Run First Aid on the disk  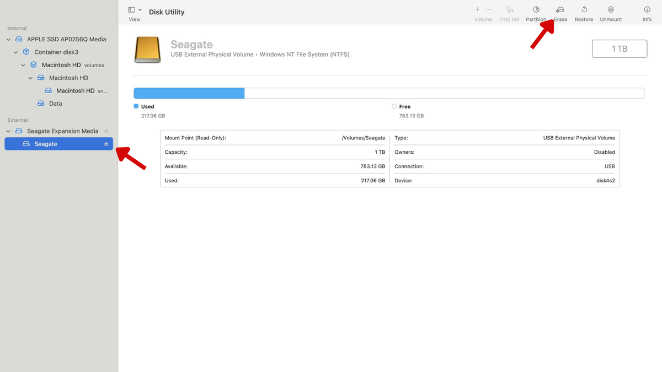coord(509,10)
